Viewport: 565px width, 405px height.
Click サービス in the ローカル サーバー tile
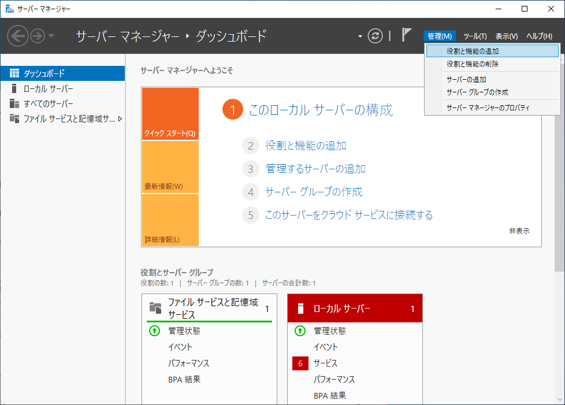(325, 363)
